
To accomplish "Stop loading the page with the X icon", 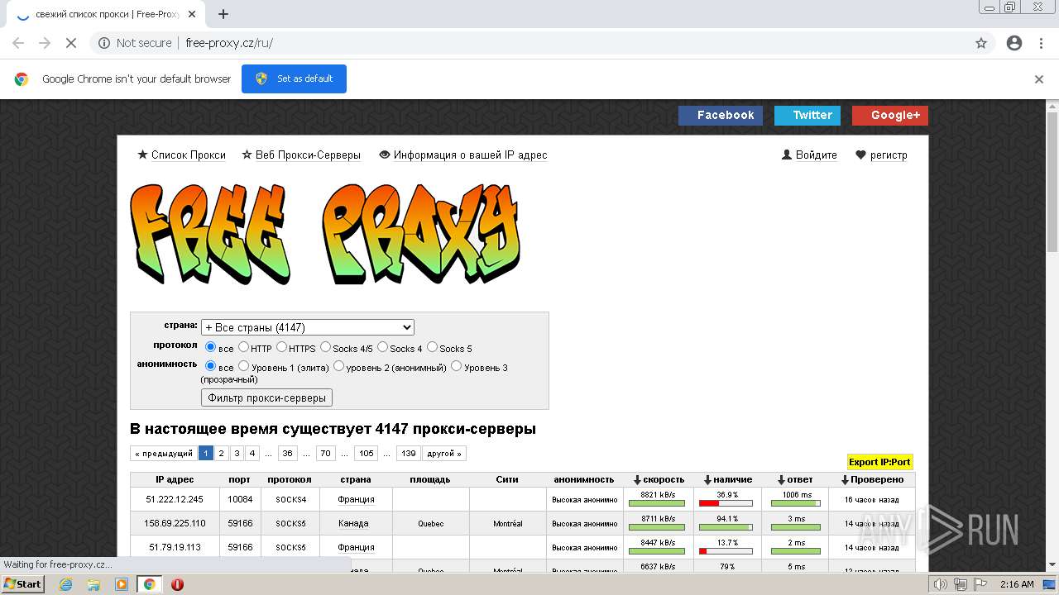I will tap(71, 43).
